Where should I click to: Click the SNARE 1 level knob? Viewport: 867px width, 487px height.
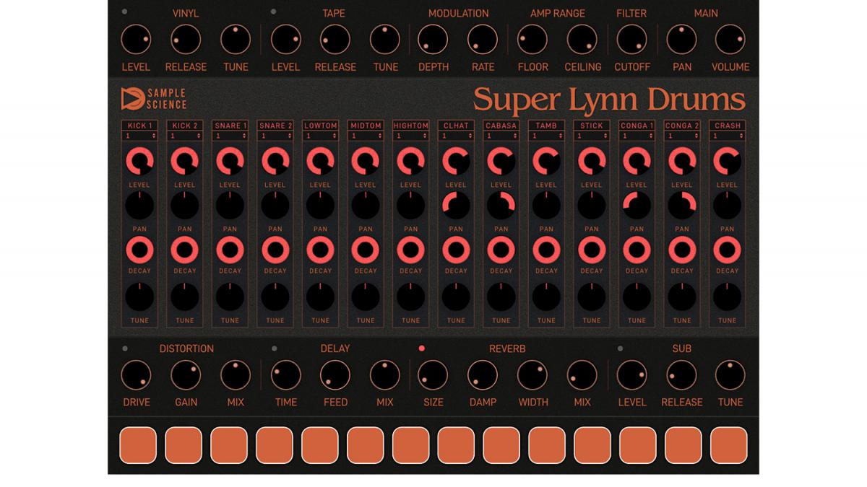(x=230, y=162)
